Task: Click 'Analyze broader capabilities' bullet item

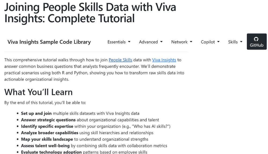Action: point(49,133)
